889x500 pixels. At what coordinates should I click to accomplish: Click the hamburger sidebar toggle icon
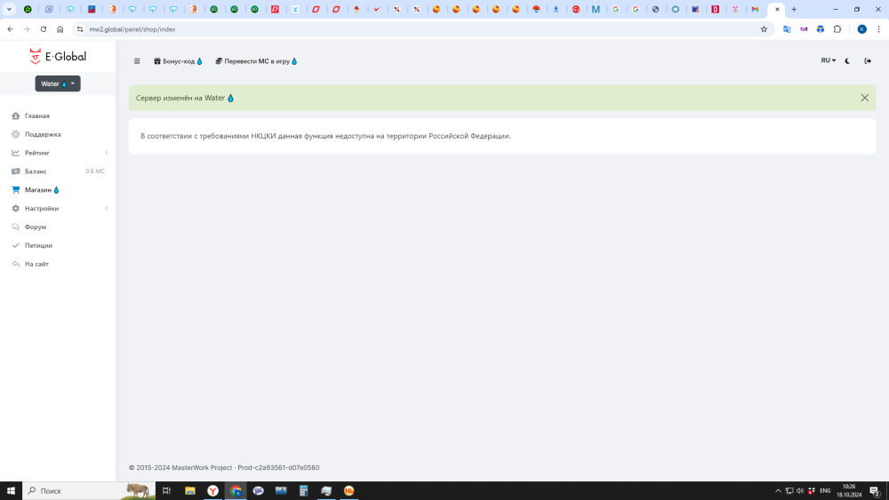[x=137, y=61]
